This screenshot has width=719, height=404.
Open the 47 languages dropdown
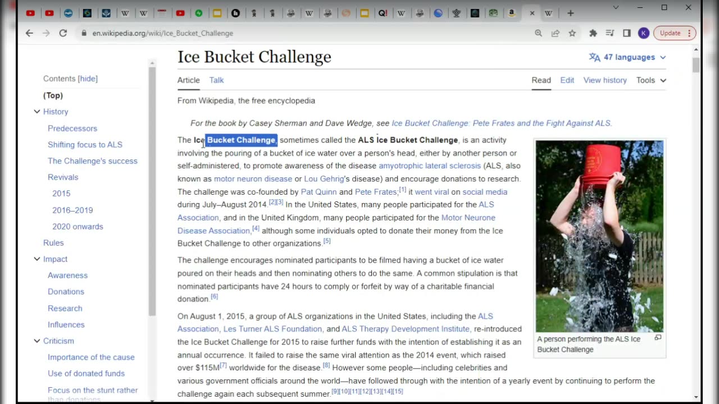(627, 57)
